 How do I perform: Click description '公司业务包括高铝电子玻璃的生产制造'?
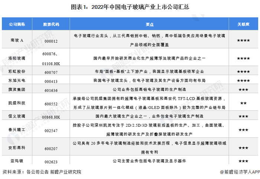[x=149, y=90]
